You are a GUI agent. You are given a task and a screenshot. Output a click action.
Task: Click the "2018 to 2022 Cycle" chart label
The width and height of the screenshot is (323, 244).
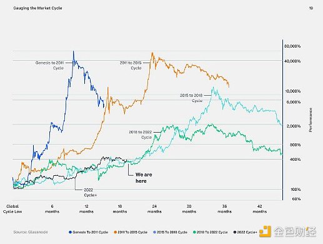coord(141,135)
